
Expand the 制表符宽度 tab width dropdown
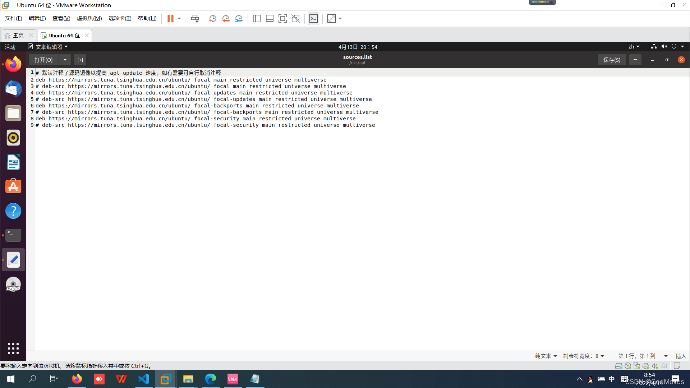(x=583, y=356)
